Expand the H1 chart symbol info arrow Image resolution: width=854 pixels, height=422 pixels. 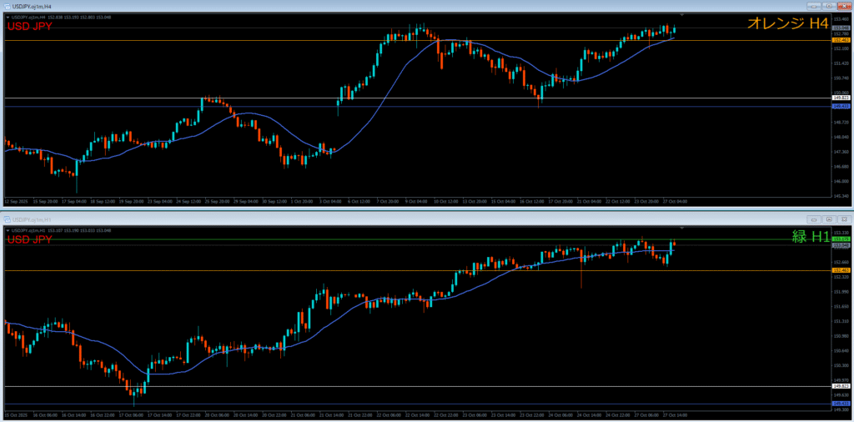point(7,230)
